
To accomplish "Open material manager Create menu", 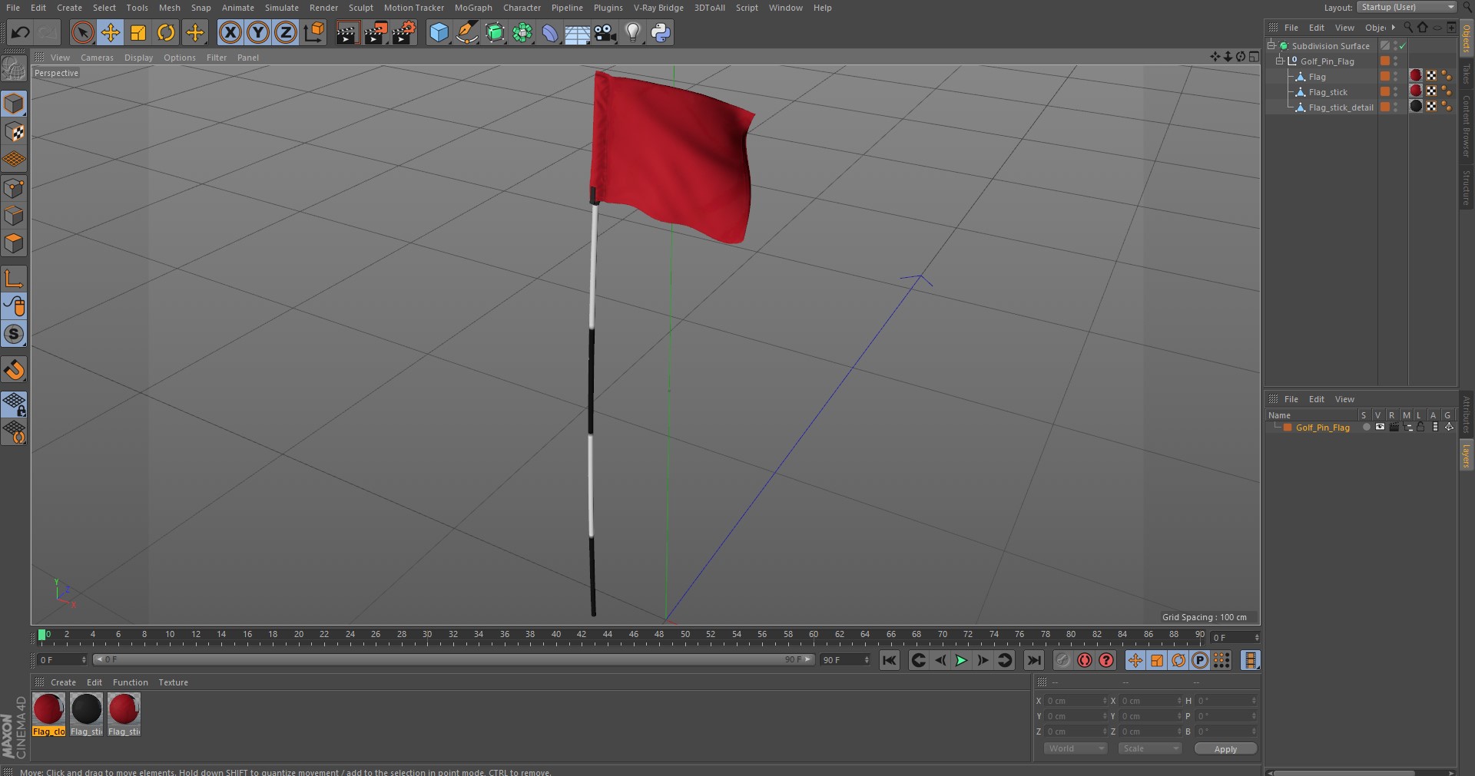I will [63, 682].
